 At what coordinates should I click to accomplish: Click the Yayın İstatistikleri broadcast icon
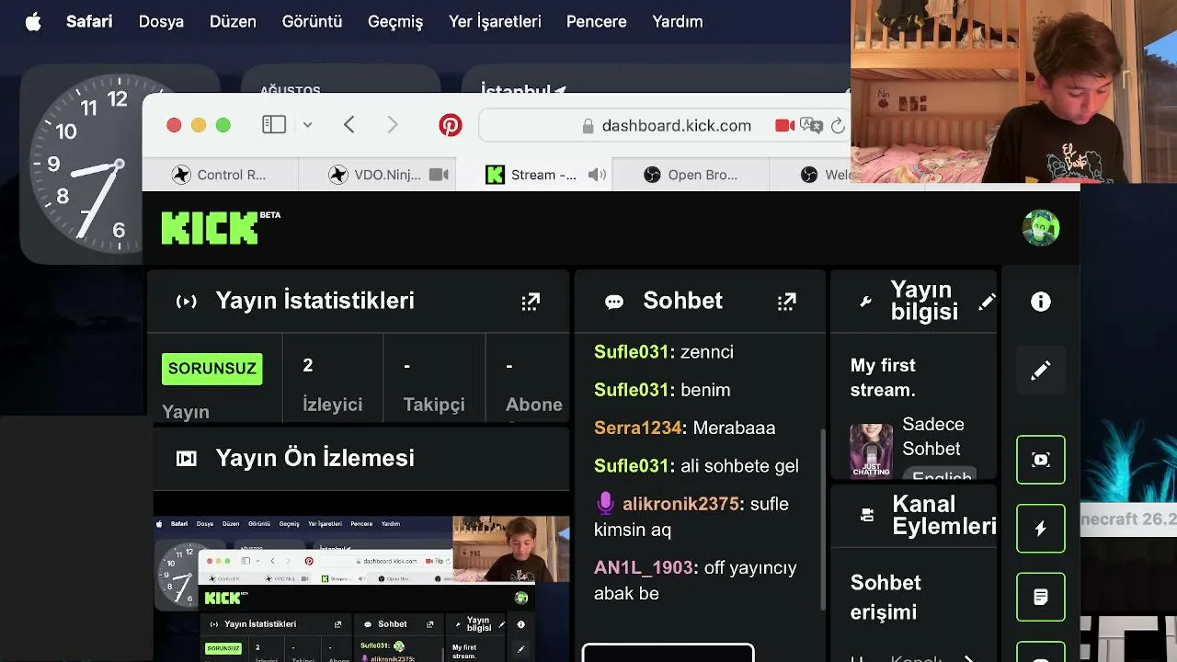click(x=187, y=302)
